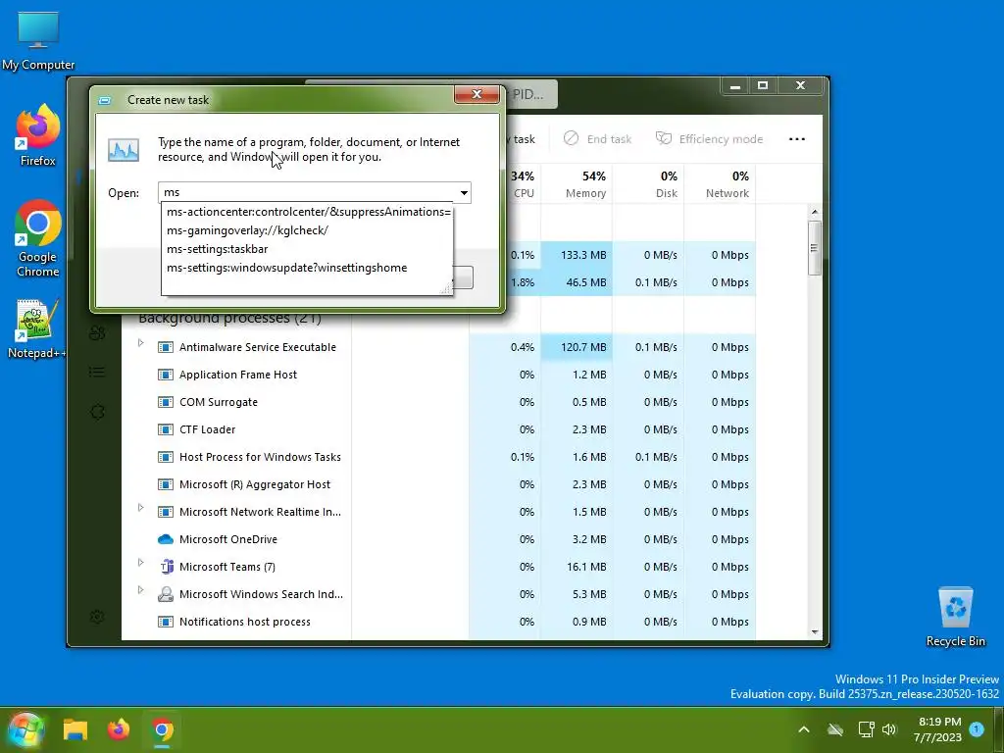The width and height of the screenshot is (1004, 753).
Task: Sort by the Disk column header
Action: click(649, 183)
